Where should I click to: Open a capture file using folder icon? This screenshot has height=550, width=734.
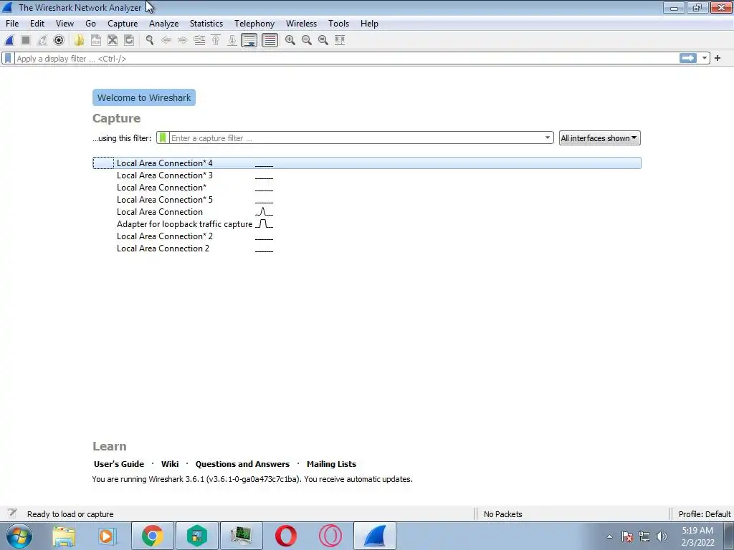coord(79,40)
